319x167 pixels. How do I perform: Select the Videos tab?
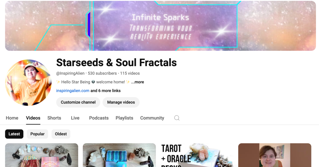click(x=33, y=118)
